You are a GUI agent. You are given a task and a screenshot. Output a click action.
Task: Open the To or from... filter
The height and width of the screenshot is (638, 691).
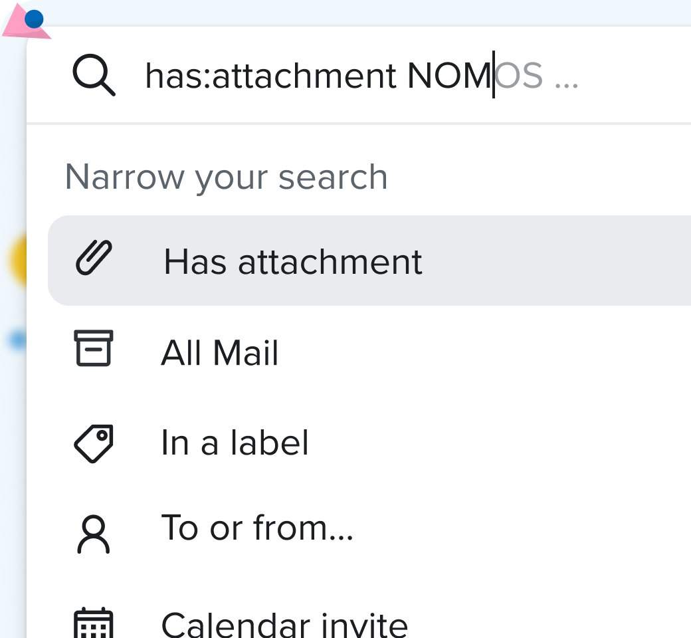click(257, 528)
